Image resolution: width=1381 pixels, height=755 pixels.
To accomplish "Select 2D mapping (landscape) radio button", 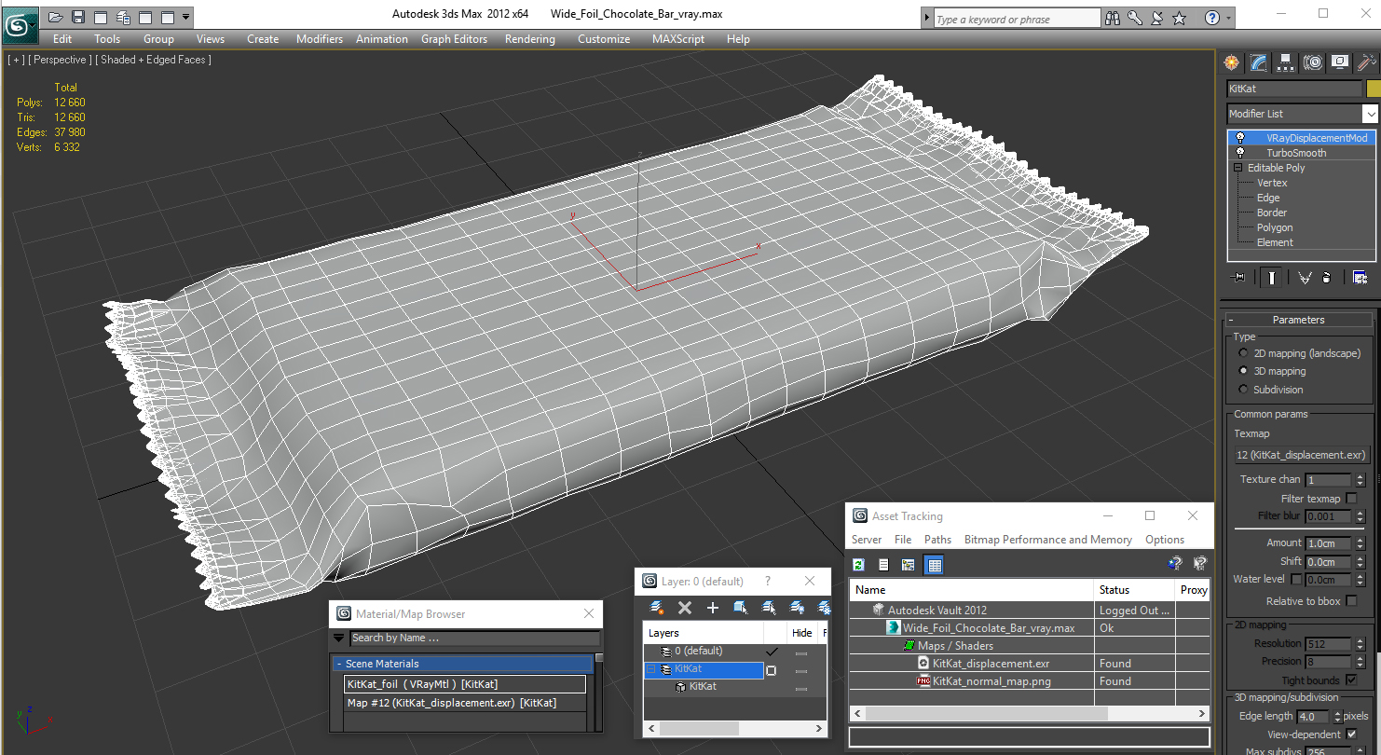I will tap(1243, 353).
